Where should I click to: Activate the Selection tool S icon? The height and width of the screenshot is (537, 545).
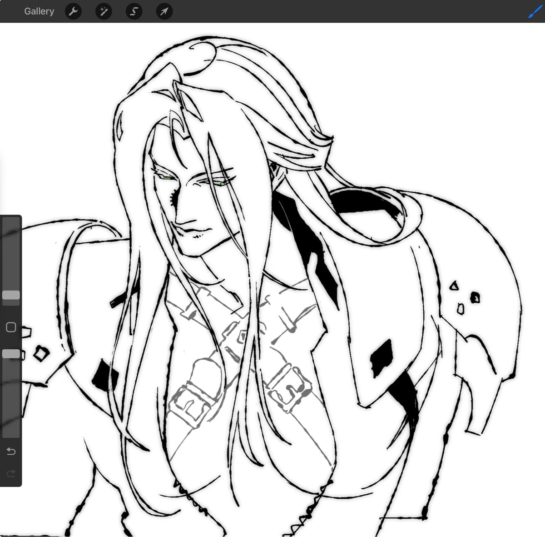[134, 11]
